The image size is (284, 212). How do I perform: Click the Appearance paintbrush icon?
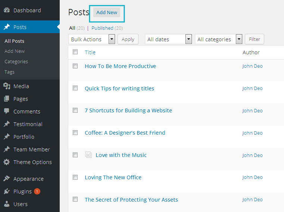tap(7, 179)
